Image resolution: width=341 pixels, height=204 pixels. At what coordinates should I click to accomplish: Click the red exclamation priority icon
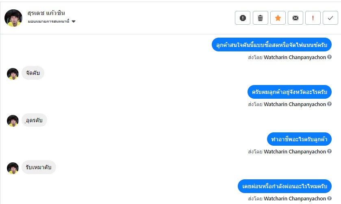313,18
